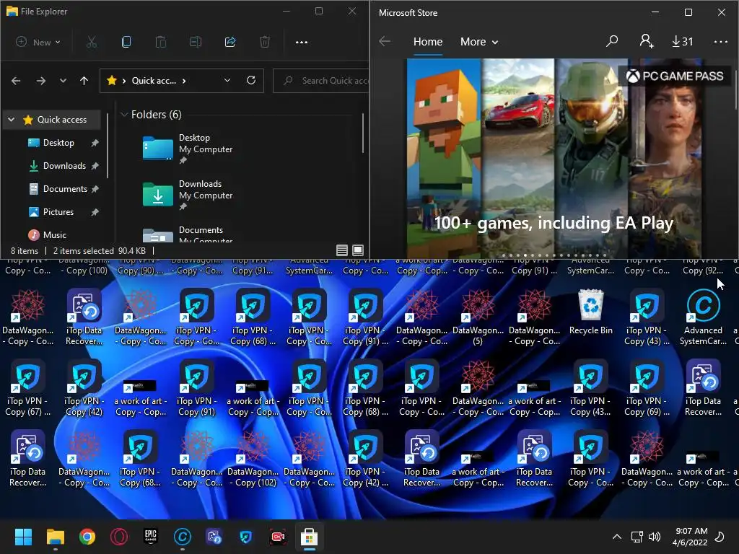The image size is (739, 554).
Task: Open recent locations chevron in File Explorer
Action: [63, 81]
